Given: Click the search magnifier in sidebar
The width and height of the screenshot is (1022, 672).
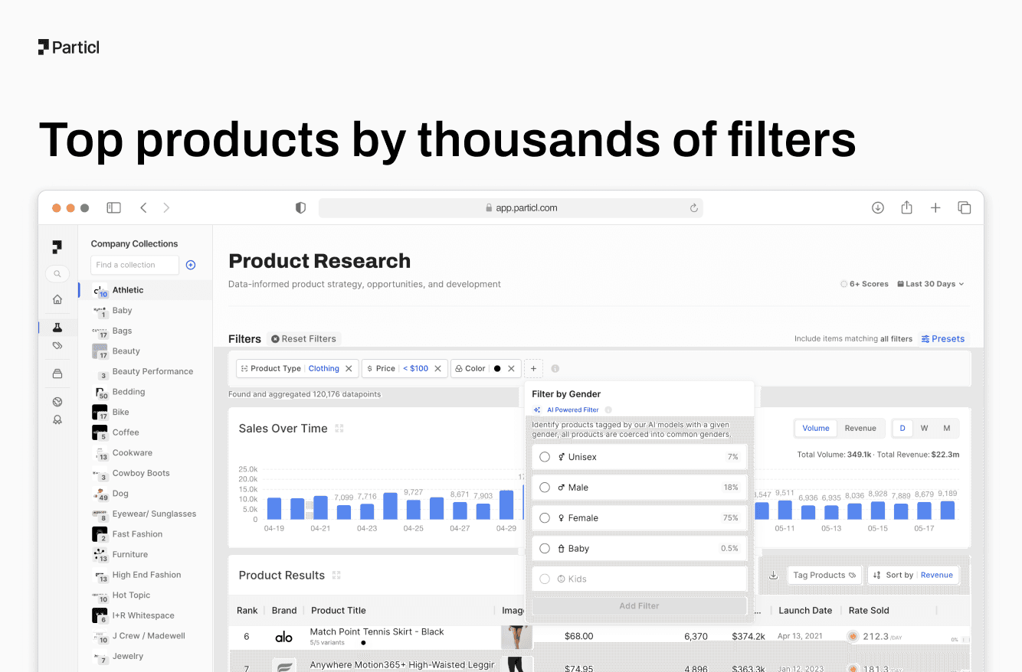Looking at the screenshot, I should pos(57,274).
